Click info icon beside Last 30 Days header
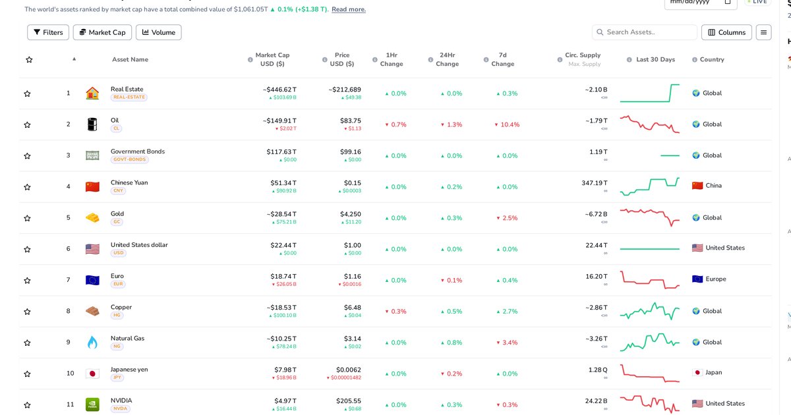This screenshot has width=791, height=415. click(629, 60)
